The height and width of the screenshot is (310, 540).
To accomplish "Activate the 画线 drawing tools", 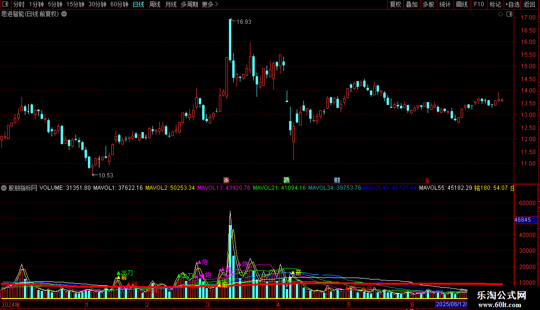I will (462, 4).
